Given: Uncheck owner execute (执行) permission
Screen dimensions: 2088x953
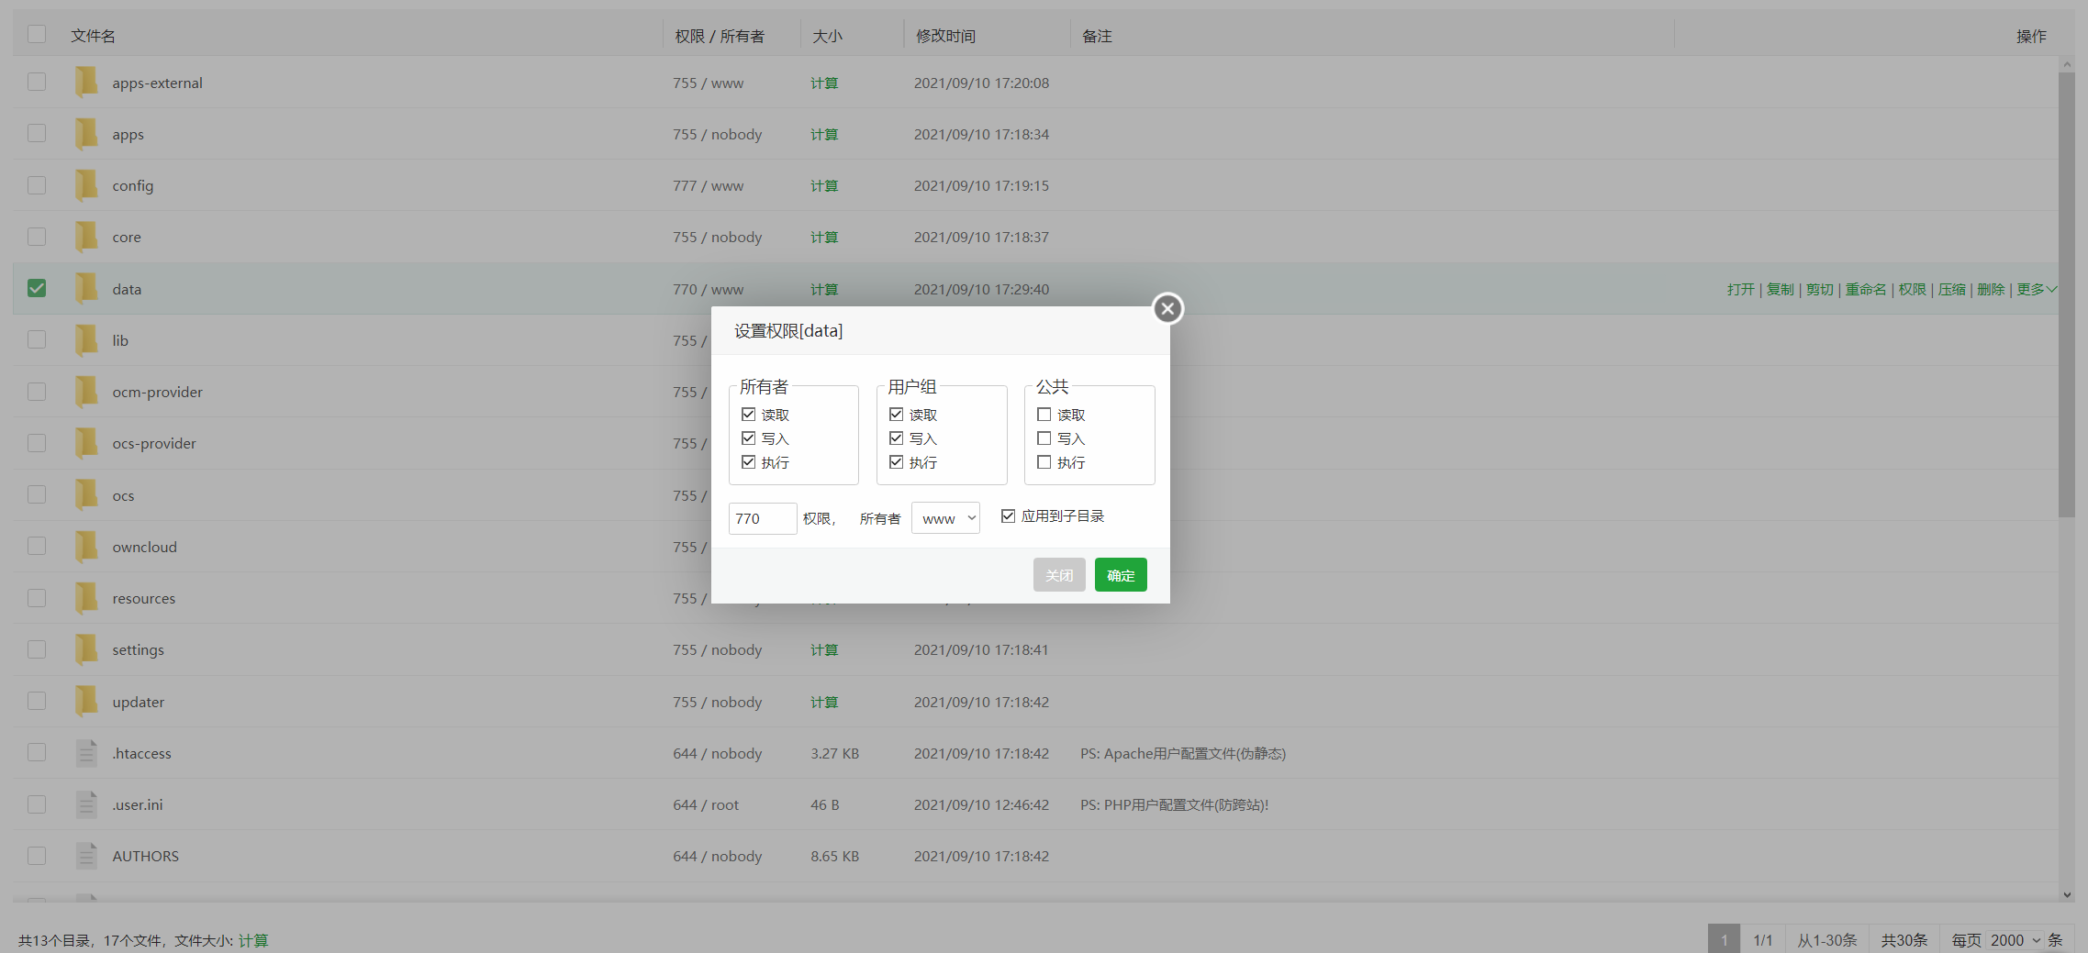Looking at the screenshot, I should pos(748,462).
